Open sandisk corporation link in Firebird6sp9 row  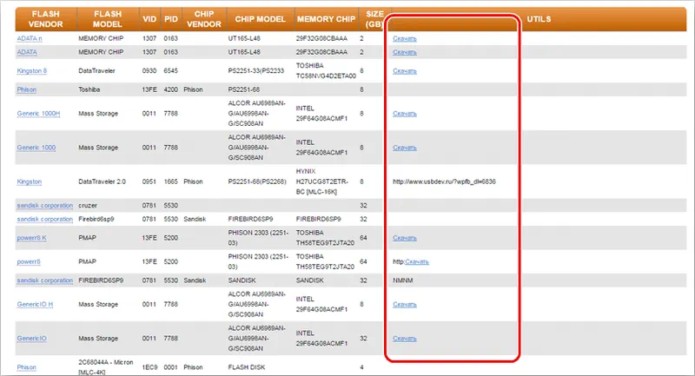tap(45, 219)
